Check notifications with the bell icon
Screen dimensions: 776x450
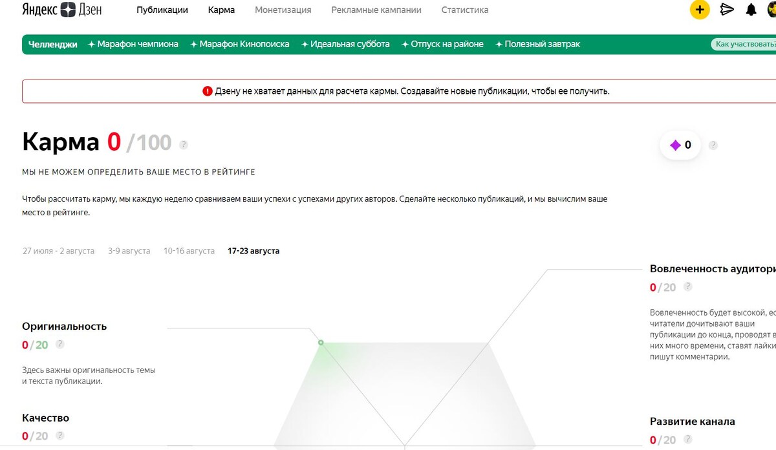click(751, 10)
